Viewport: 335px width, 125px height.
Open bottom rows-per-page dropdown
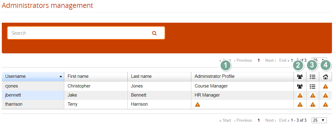319,120
